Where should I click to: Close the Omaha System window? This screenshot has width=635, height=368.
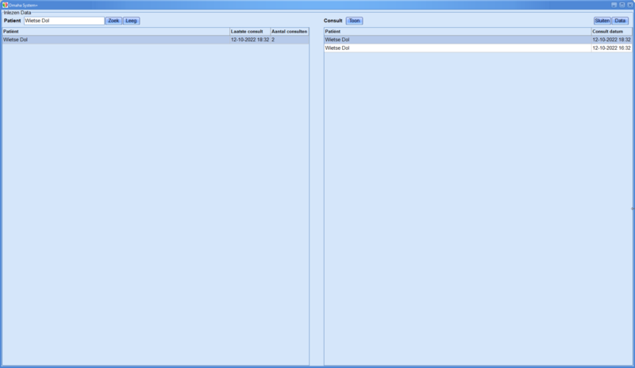tap(630, 5)
